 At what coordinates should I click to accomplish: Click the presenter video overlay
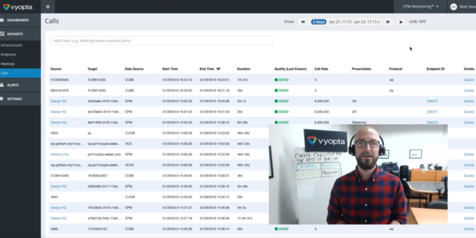pyautogui.click(x=358, y=174)
